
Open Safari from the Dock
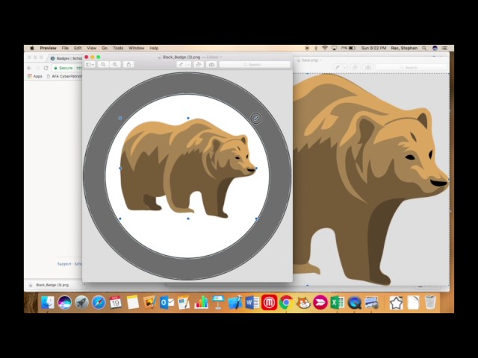click(x=99, y=303)
